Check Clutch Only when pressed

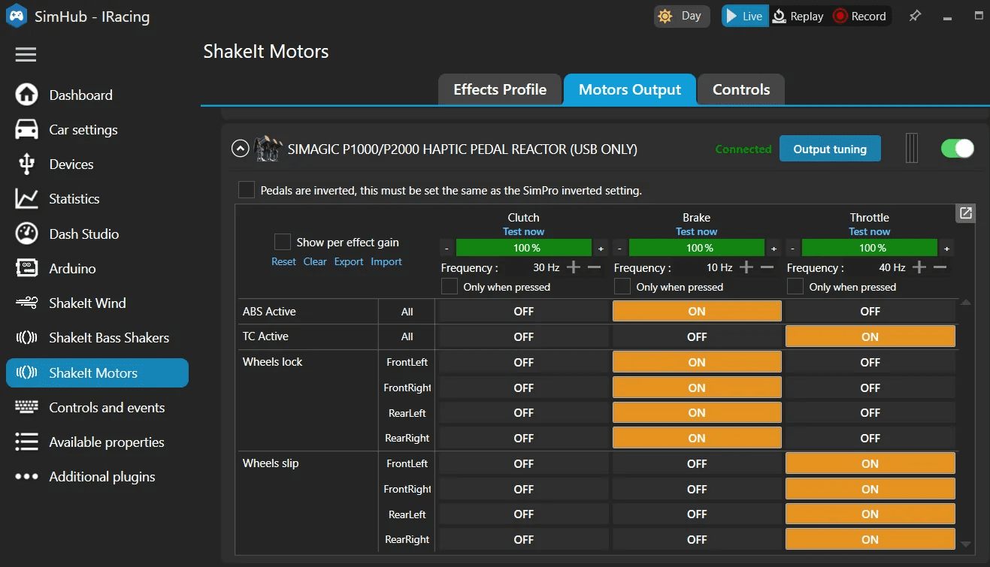tap(449, 287)
